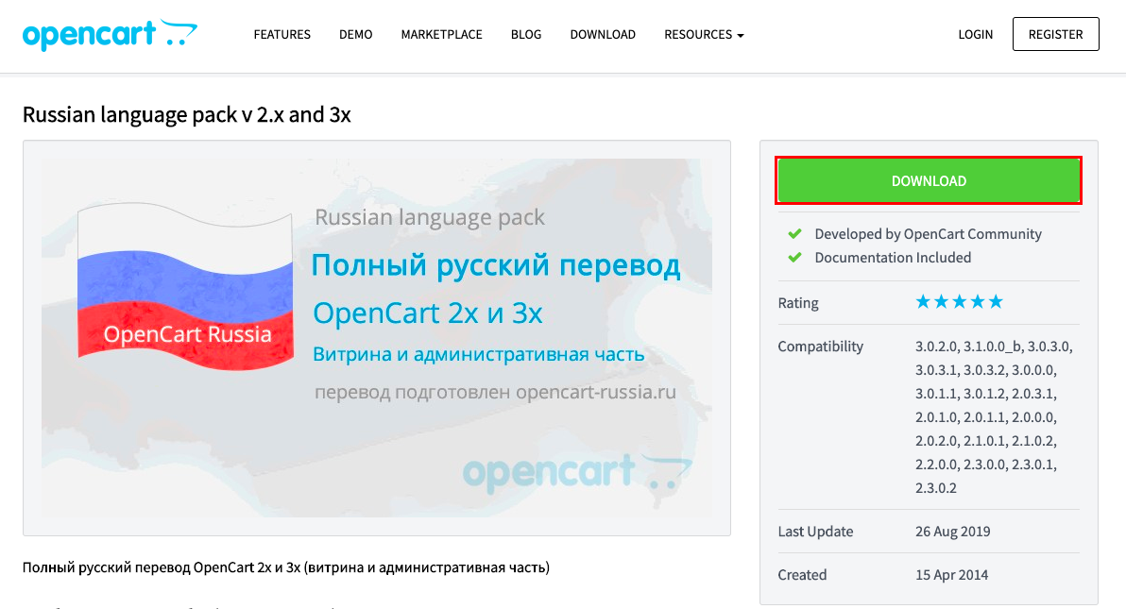Click the last compatibility version 2.3.0.2
Image resolution: width=1126 pixels, height=609 pixels.
[936, 487]
